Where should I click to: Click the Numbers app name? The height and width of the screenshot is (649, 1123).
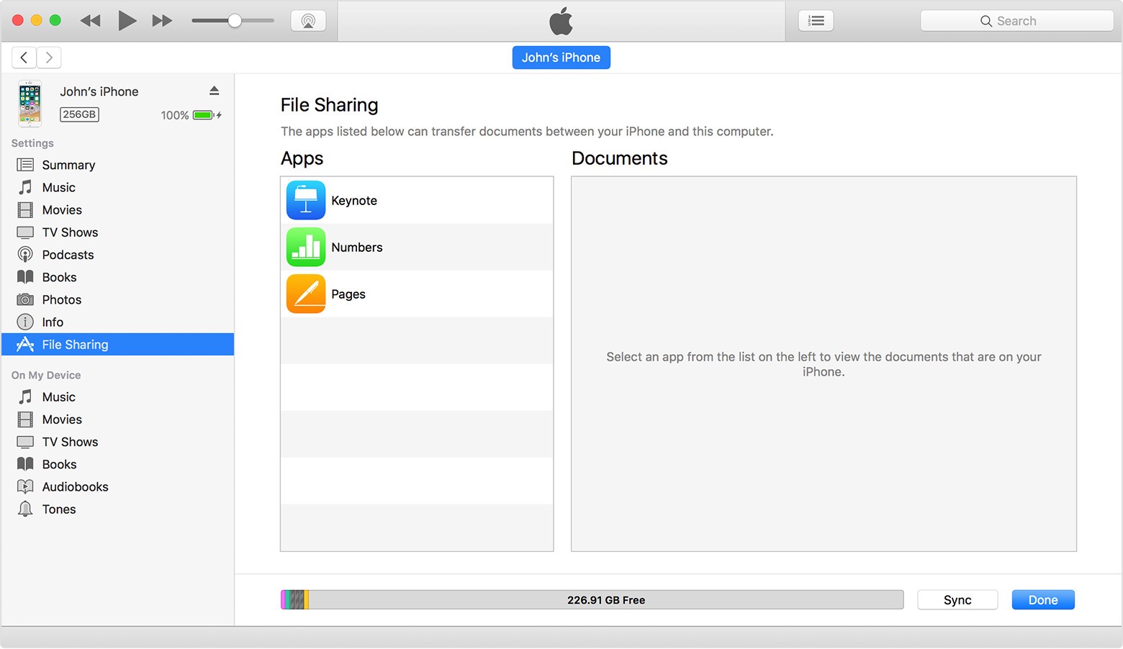click(x=357, y=248)
